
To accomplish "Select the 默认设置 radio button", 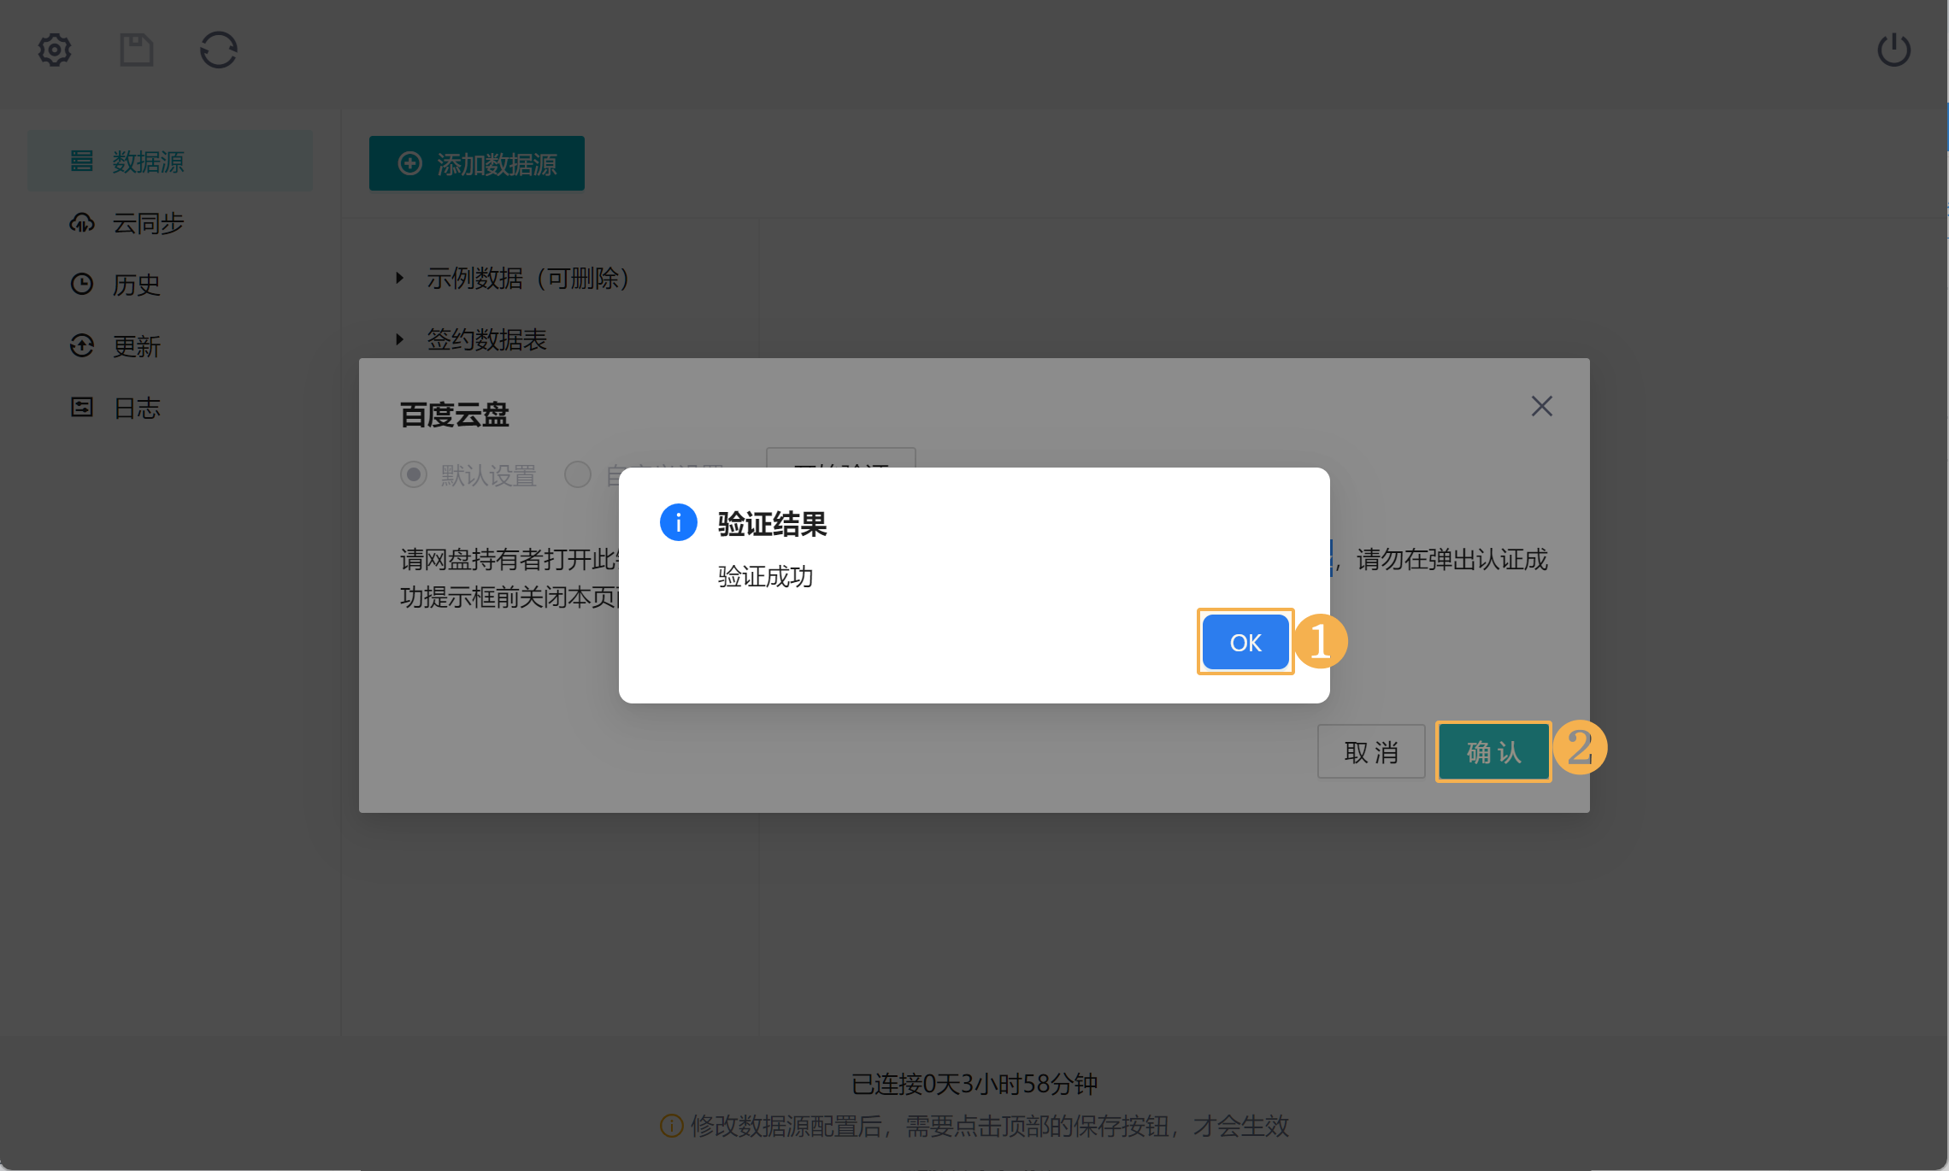I will pos(414,474).
